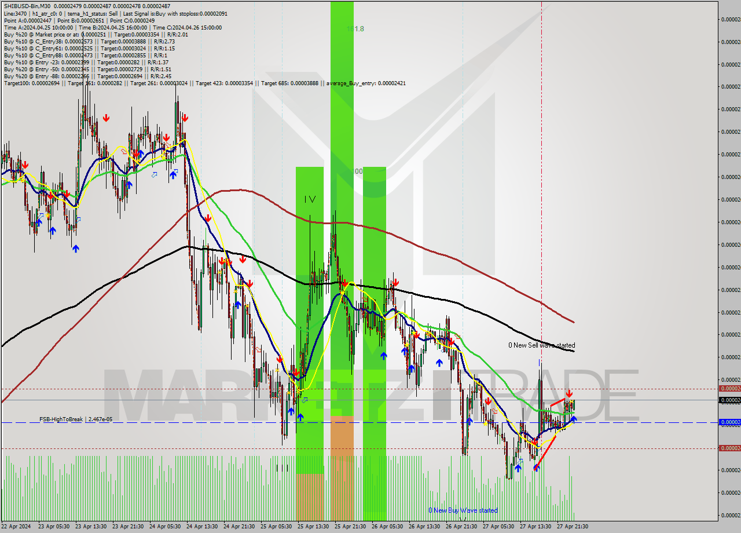Click the 'I V' wave label
The height and width of the screenshot is (533, 741).
pyautogui.click(x=310, y=199)
